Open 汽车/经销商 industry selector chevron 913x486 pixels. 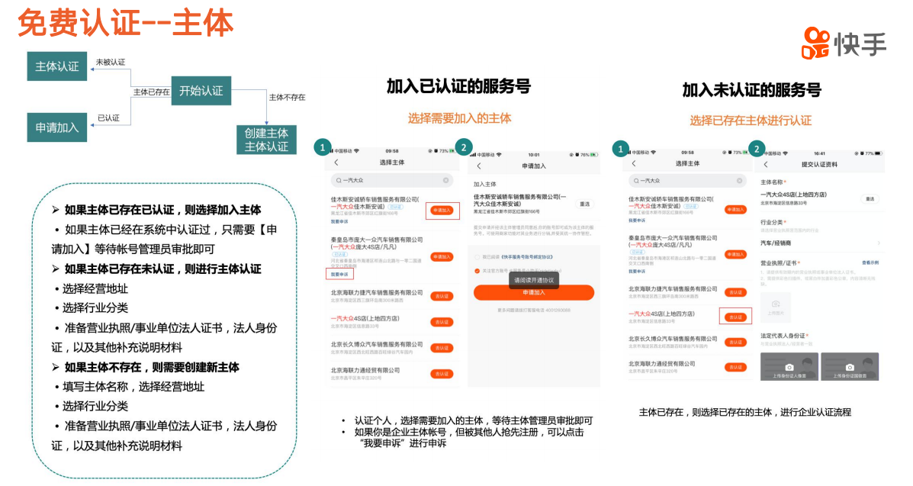click(879, 243)
